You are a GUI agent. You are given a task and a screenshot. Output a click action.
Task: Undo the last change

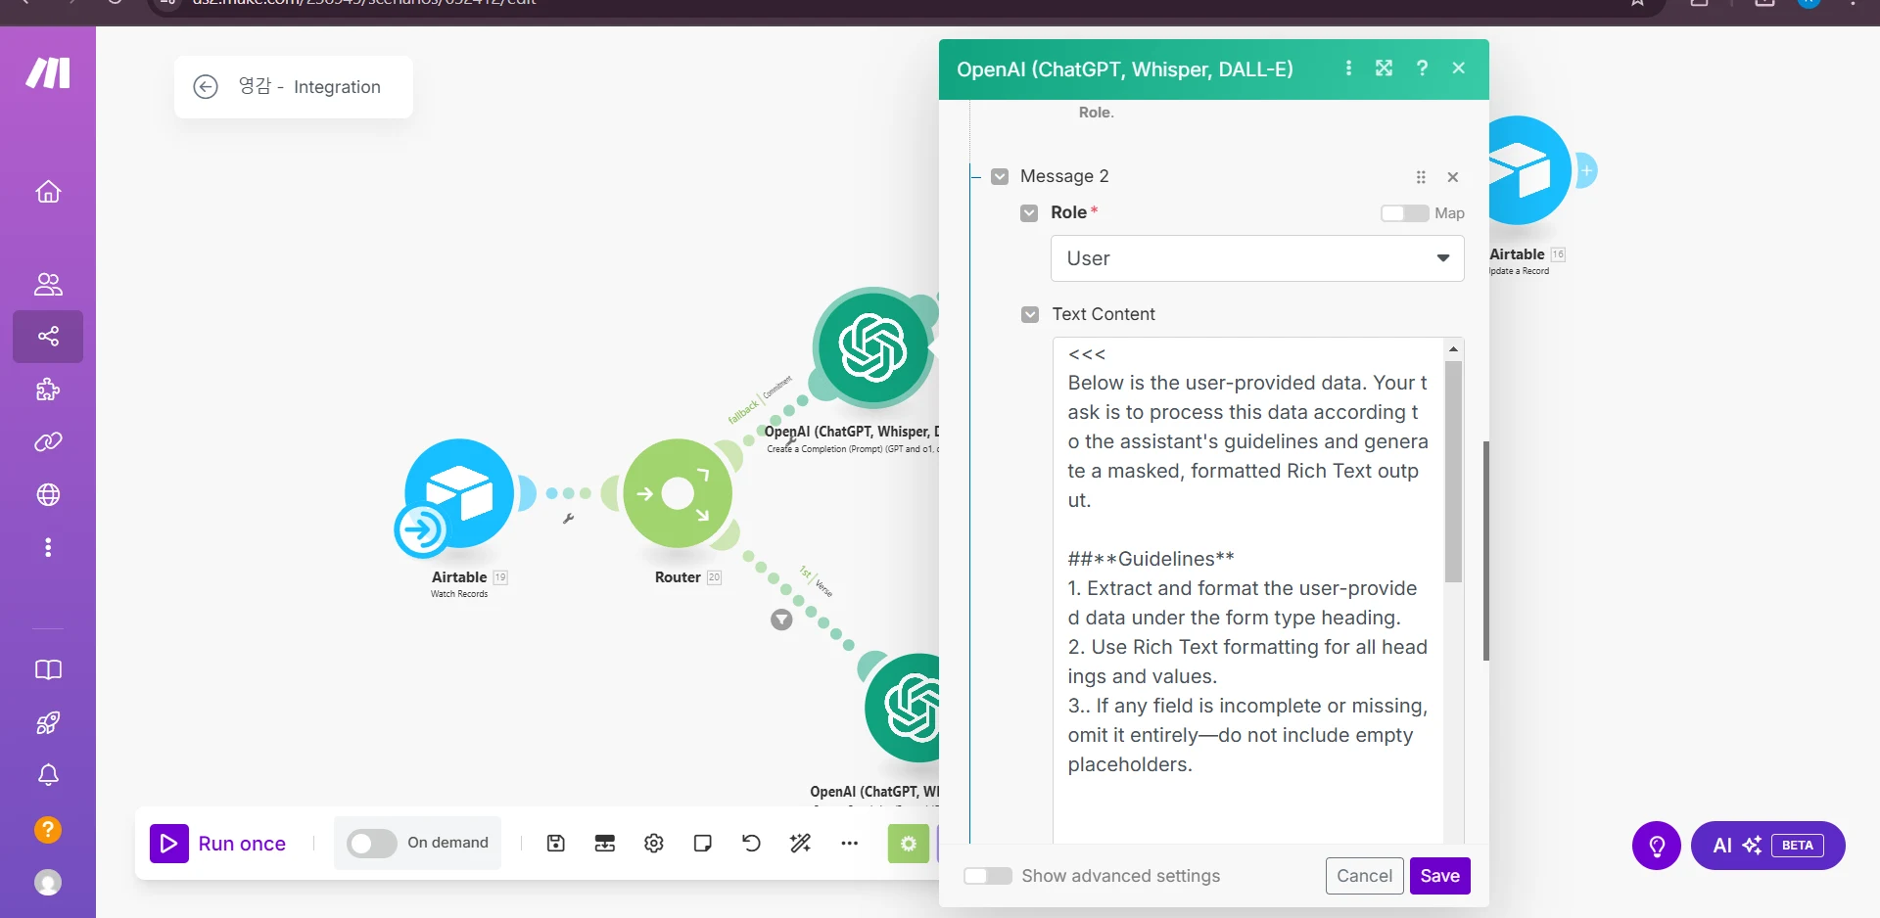[x=752, y=844]
